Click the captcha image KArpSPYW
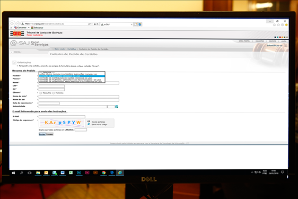Image resolution: width=298 pixels, height=199 pixels. click(62, 123)
